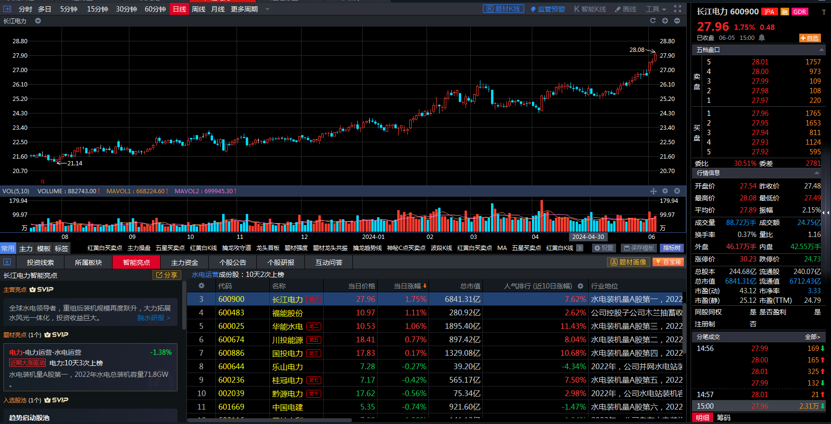Switch to 60分钟 period
831x424 pixels.
pyautogui.click(x=155, y=9)
